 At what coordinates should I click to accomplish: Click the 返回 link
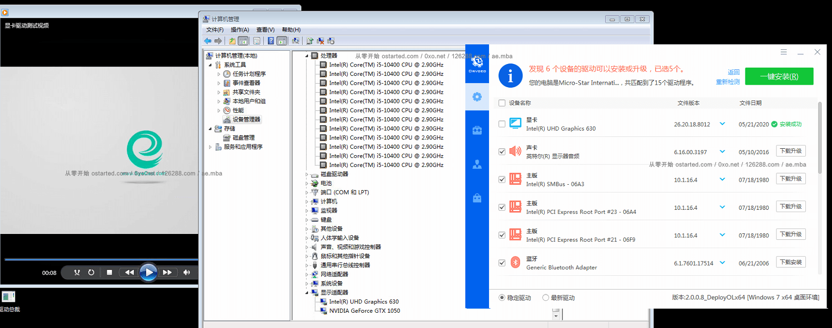coord(734,72)
